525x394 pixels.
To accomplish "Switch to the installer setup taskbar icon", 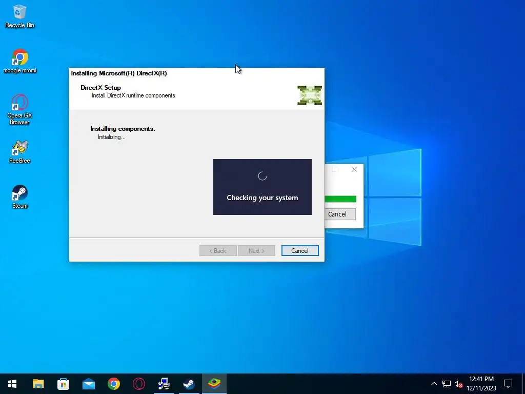I will click(x=164, y=384).
